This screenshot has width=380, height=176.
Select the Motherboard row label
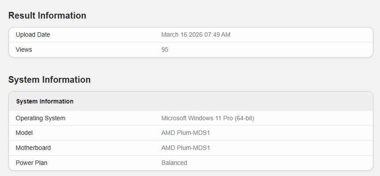[33, 148]
